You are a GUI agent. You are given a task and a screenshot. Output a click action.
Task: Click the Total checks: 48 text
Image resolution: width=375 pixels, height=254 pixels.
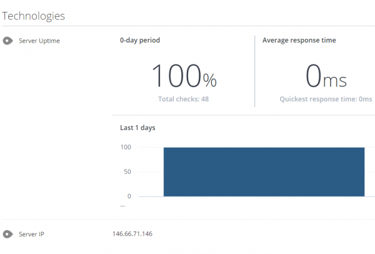coord(183,99)
